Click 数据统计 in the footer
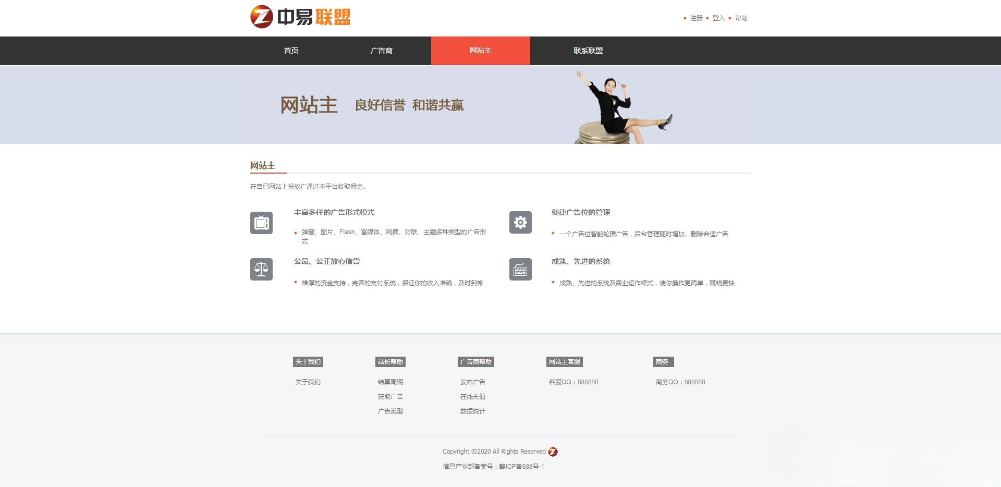The height and width of the screenshot is (487, 1001). coord(472,411)
